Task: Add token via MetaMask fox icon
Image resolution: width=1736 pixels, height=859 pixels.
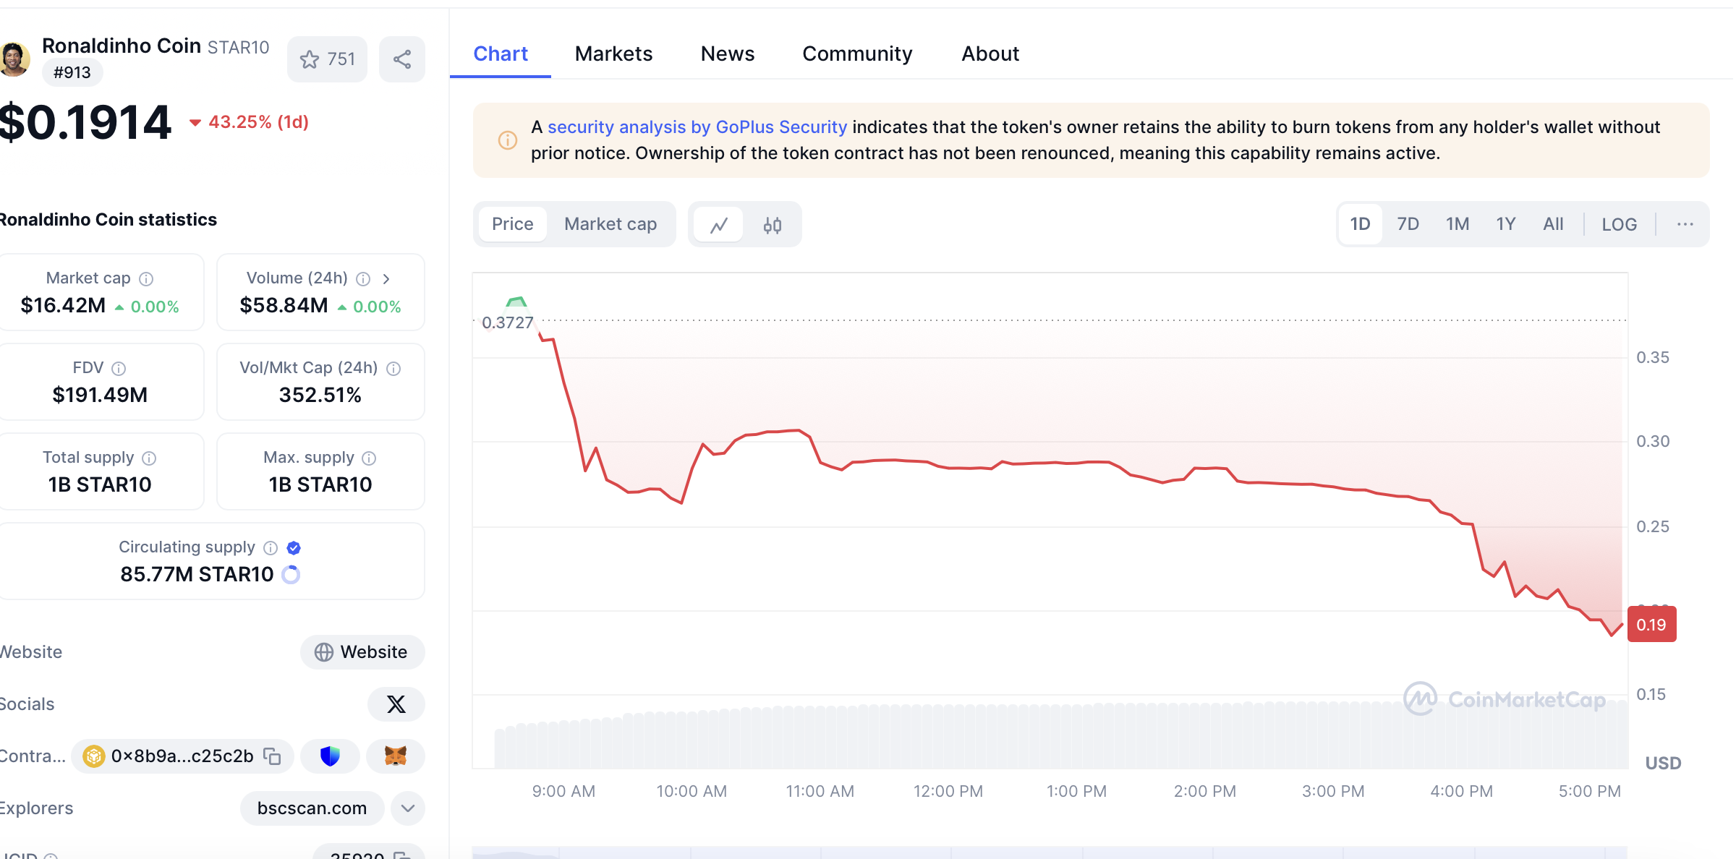Action: tap(395, 756)
